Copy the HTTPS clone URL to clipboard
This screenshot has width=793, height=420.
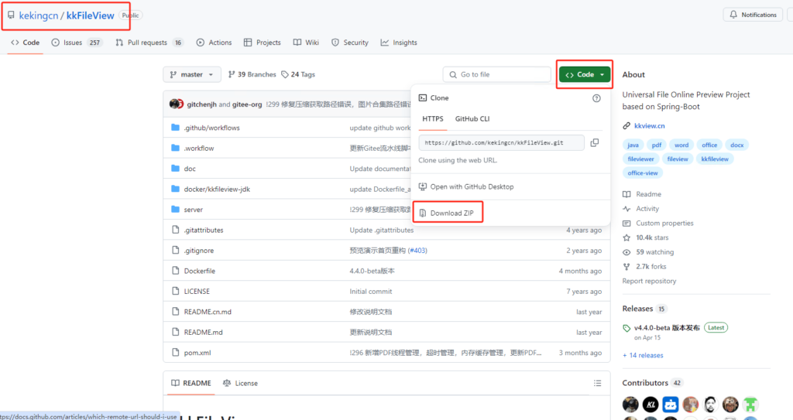[595, 143]
